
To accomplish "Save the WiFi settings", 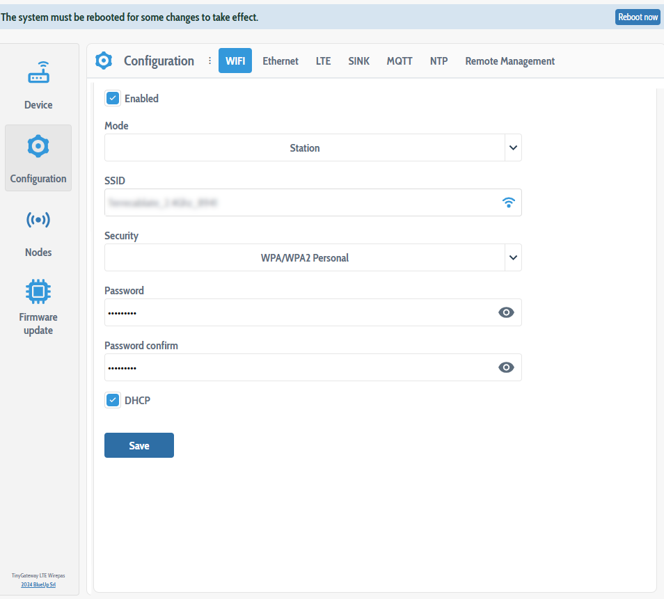I will tap(139, 445).
